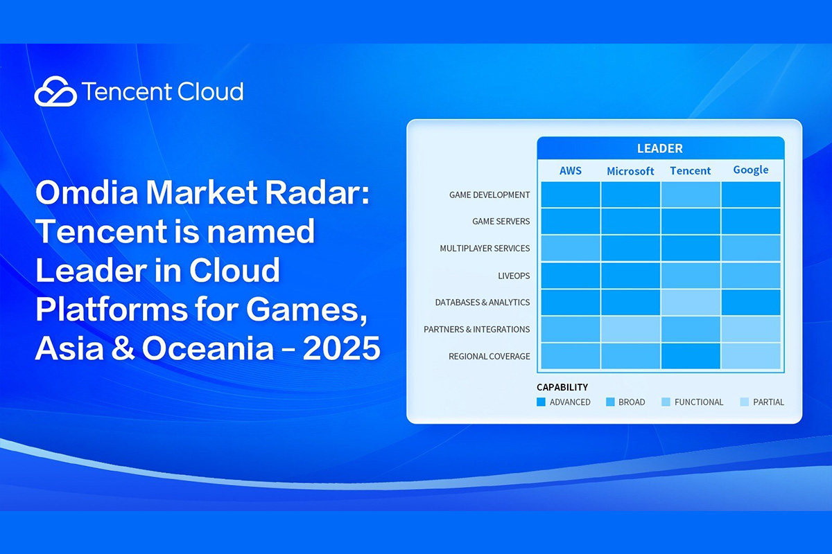Select the REGIONAL COVERAGE row label

click(489, 357)
